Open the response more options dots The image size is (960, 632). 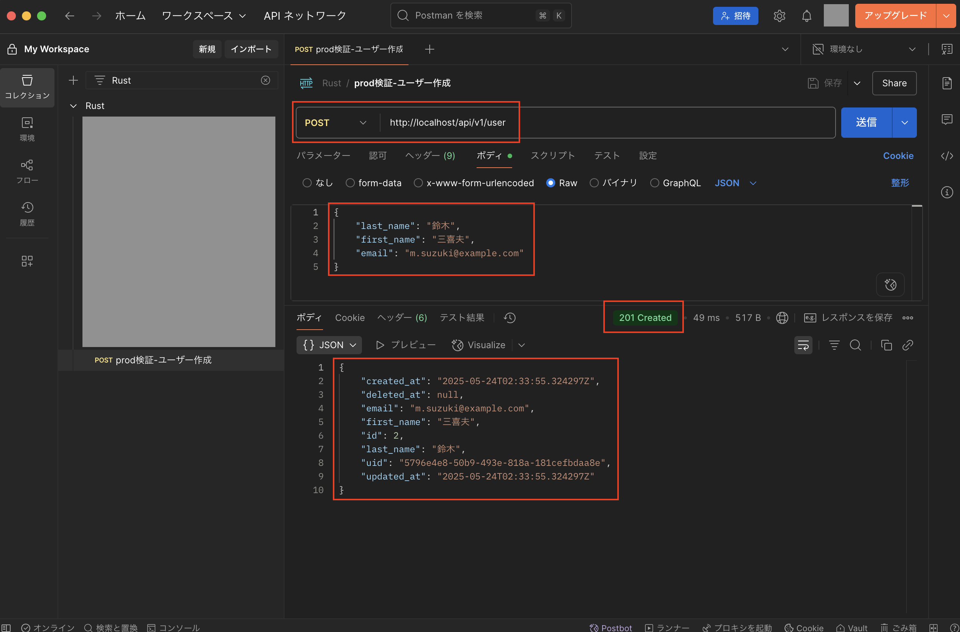[x=907, y=318]
